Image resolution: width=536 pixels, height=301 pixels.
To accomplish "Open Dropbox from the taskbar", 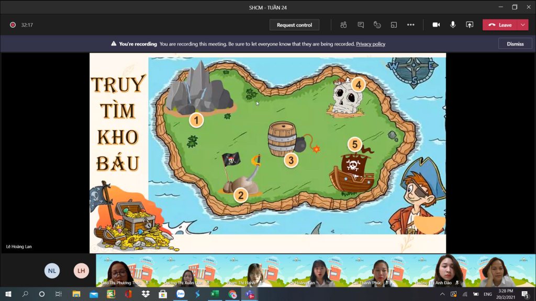I will [x=146, y=294].
